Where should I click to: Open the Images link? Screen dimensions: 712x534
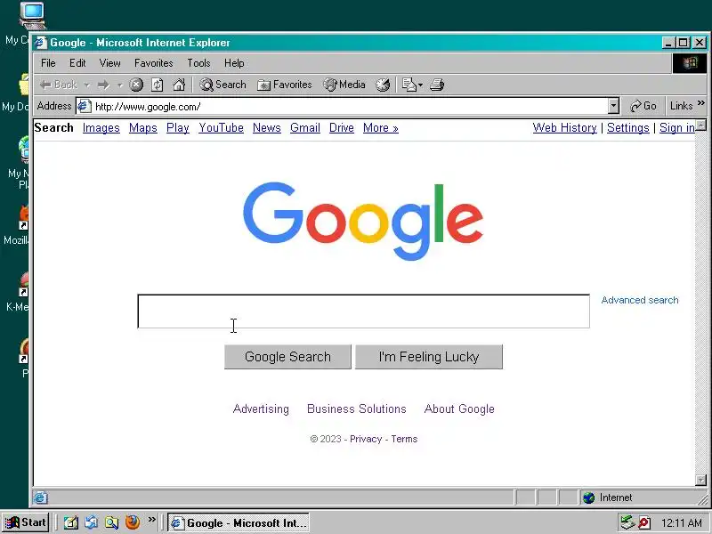click(101, 128)
